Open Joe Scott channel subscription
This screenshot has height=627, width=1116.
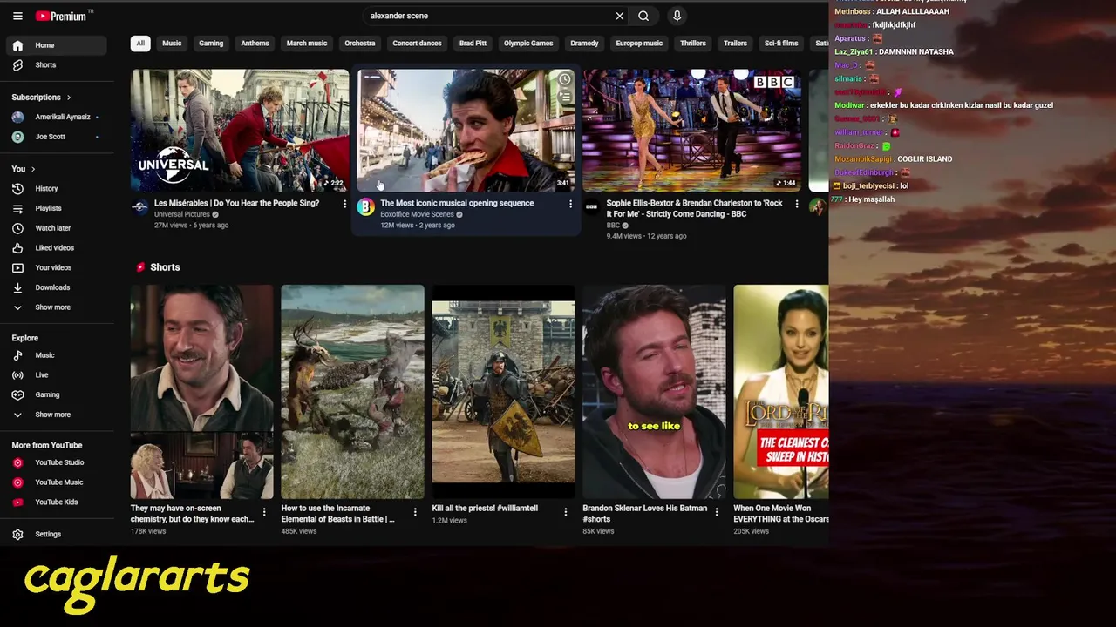coord(58,137)
